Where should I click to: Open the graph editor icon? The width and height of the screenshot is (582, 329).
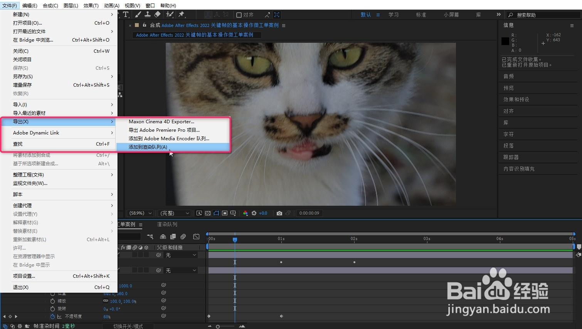click(x=196, y=237)
